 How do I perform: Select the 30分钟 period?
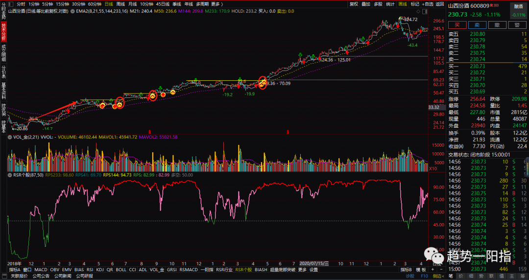(x=78, y=4)
